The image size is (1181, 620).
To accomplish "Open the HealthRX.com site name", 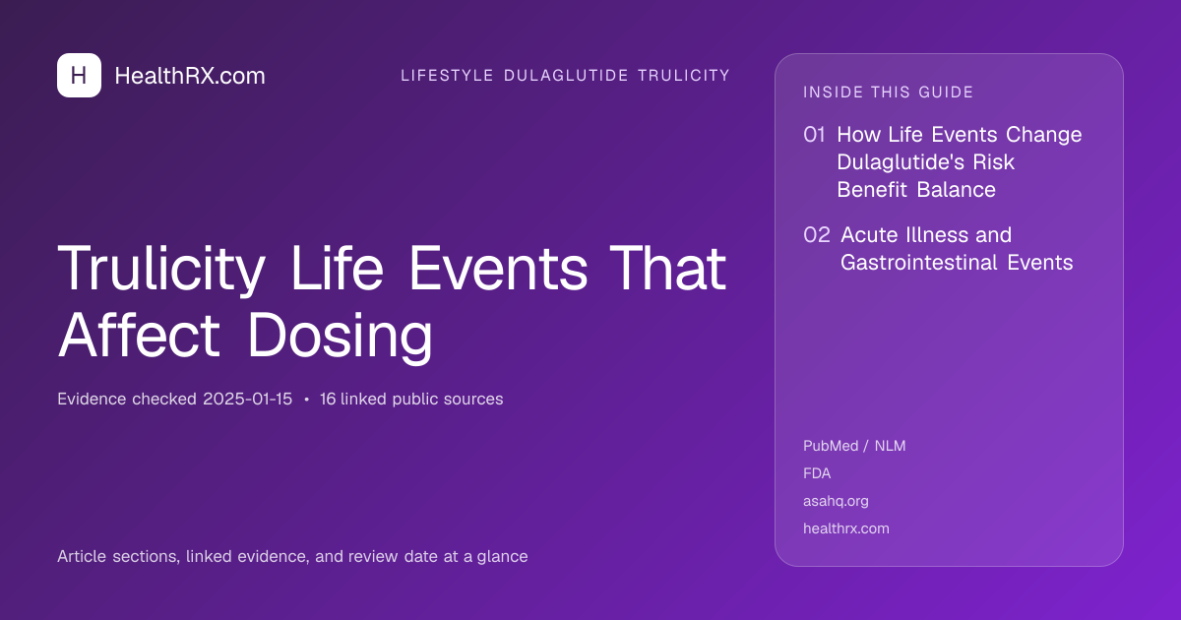I will pos(190,76).
